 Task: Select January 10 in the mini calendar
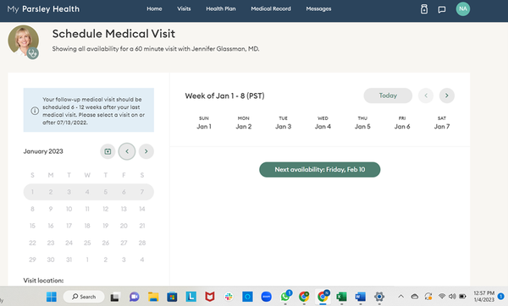[x=69, y=209]
